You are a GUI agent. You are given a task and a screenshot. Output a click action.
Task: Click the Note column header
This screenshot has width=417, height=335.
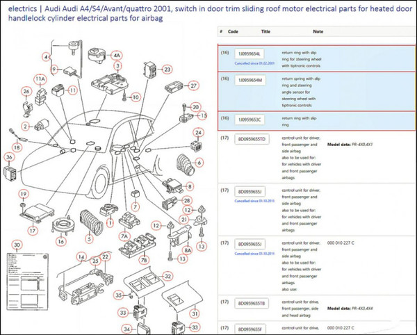(x=318, y=32)
